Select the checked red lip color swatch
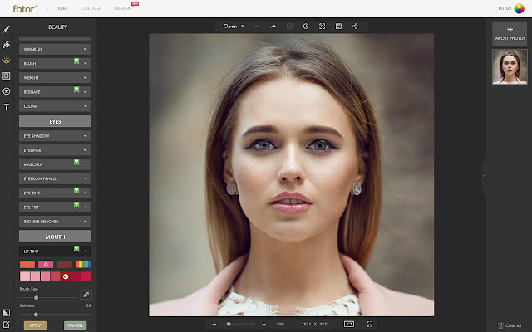Image resolution: width=532 pixels, height=332 pixels. 66,276
